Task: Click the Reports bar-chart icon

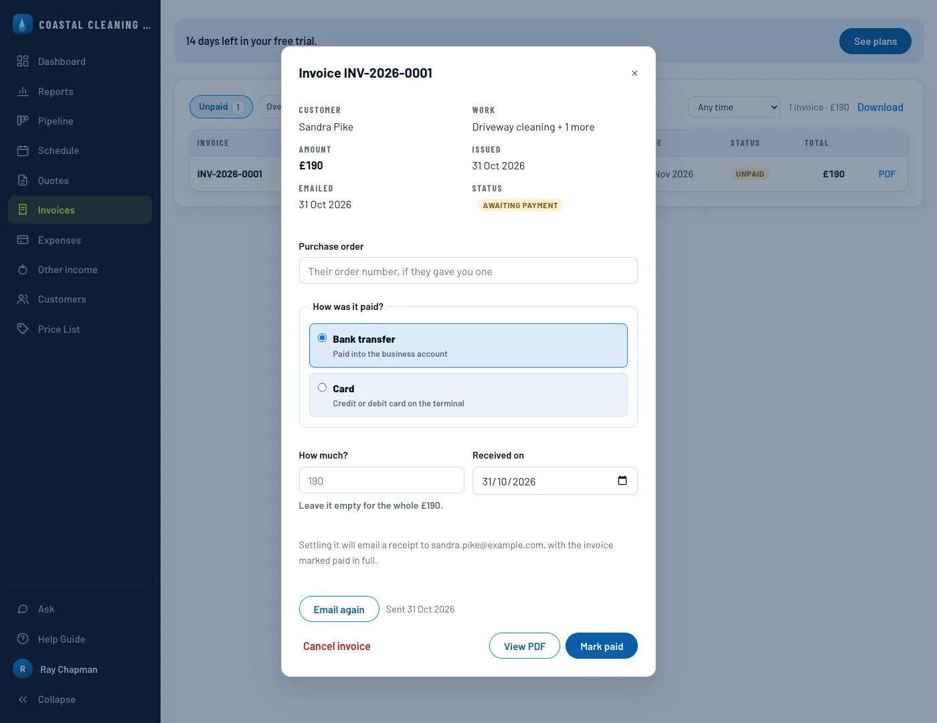Action: [x=23, y=92]
